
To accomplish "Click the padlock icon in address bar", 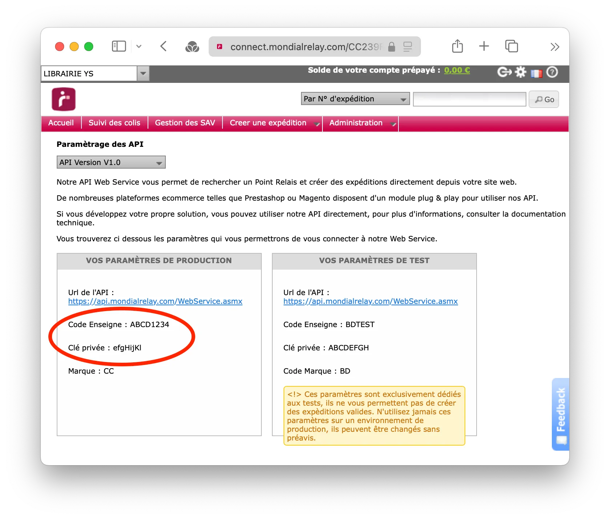I will [x=392, y=47].
